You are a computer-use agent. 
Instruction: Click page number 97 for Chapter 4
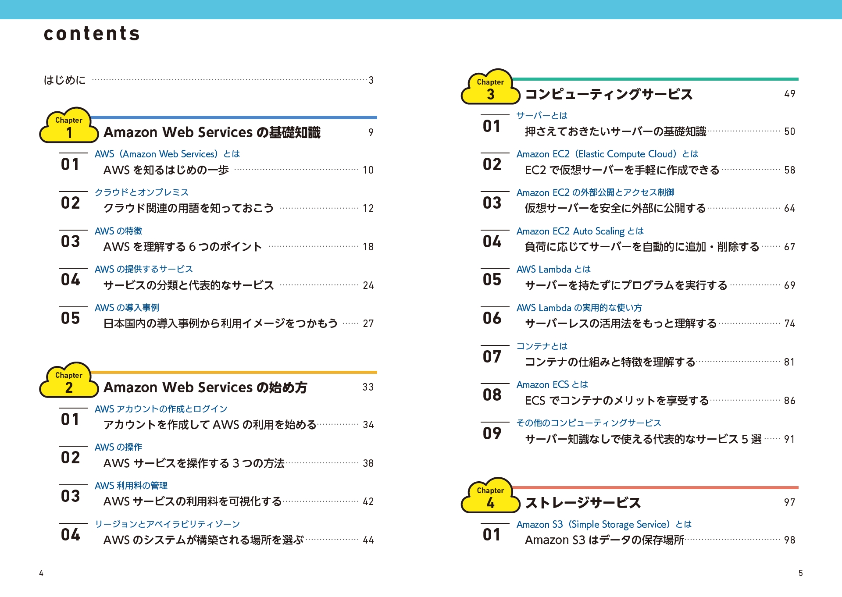tap(790, 502)
